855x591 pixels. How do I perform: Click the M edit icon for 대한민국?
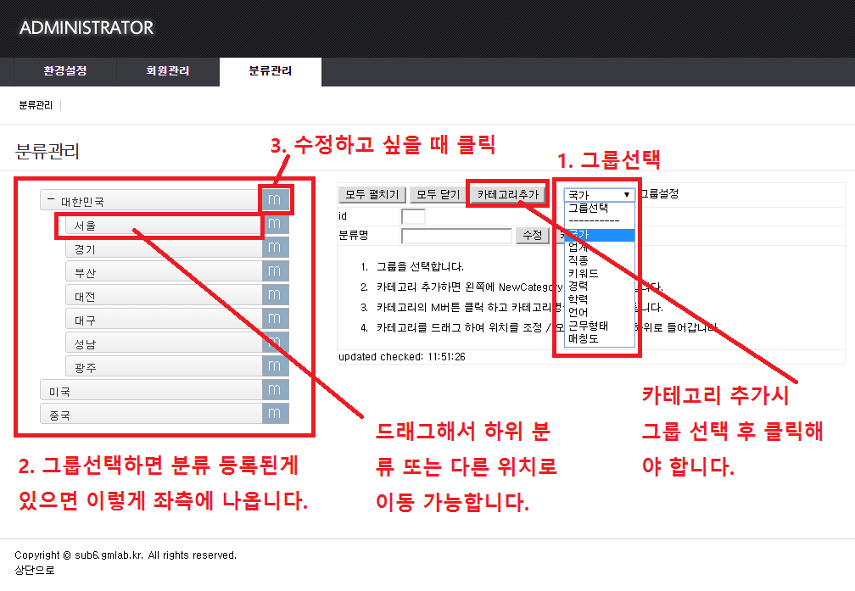coord(277,201)
